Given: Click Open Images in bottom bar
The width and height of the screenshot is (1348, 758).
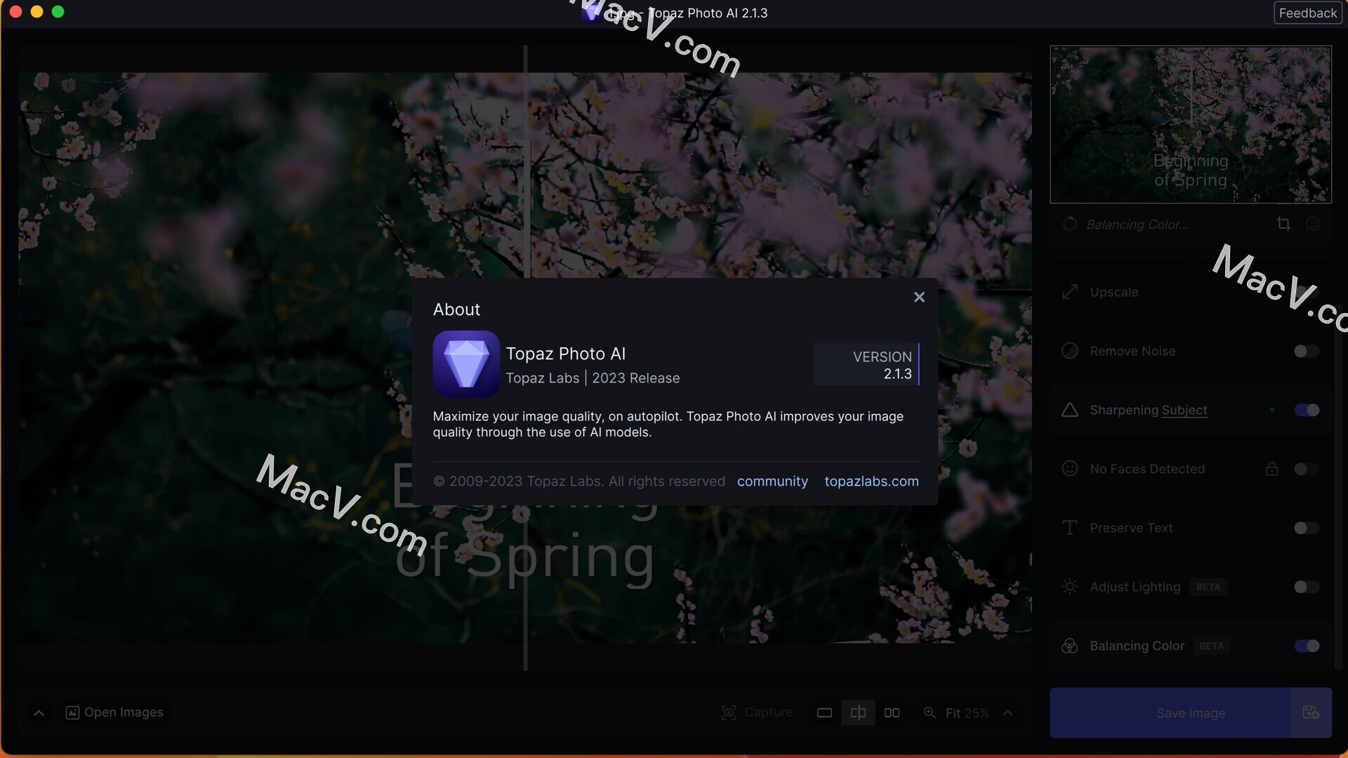Looking at the screenshot, I should [x=114, y=712].
